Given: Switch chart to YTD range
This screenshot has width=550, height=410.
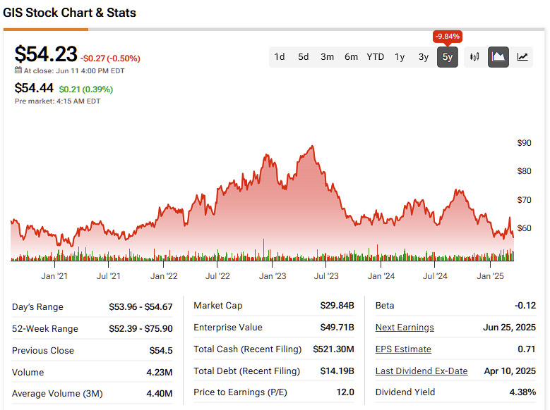Looking at the screenshot, I should [376, 57].
